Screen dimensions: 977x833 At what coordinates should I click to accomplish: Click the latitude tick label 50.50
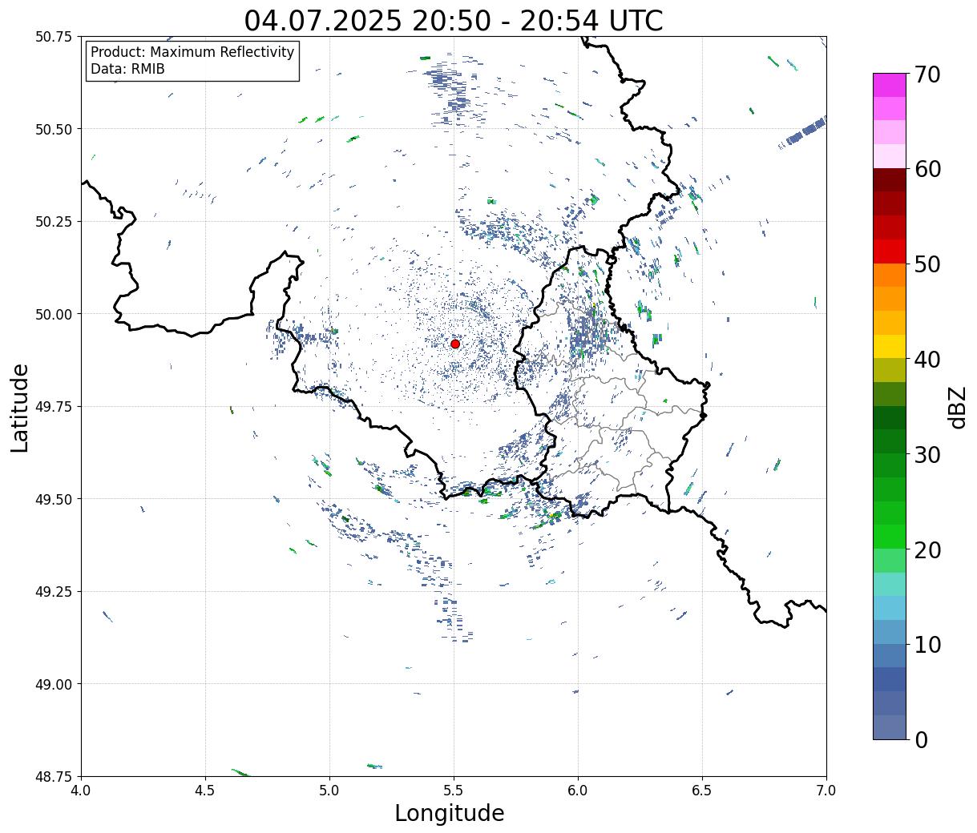53,129
